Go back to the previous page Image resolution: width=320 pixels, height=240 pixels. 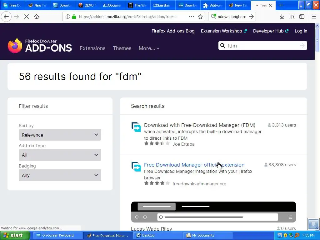pos(6,17)
